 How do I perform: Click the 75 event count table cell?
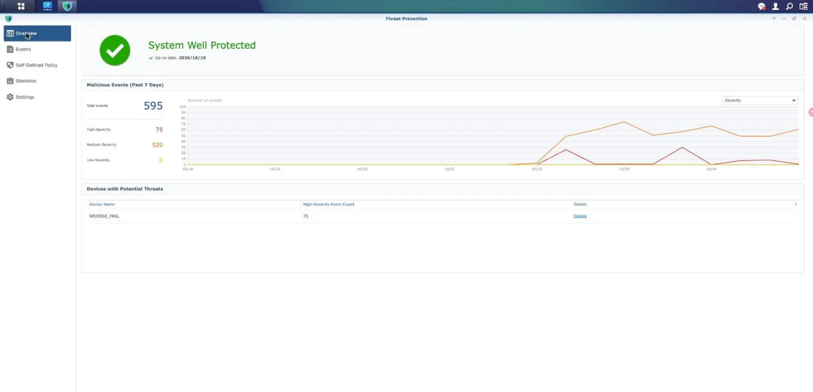click(305, 216)
